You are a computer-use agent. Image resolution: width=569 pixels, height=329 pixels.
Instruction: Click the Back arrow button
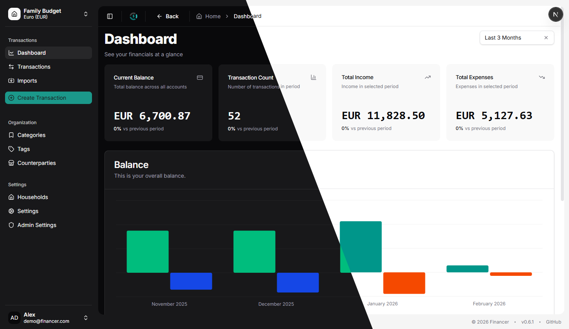[168, 16]
